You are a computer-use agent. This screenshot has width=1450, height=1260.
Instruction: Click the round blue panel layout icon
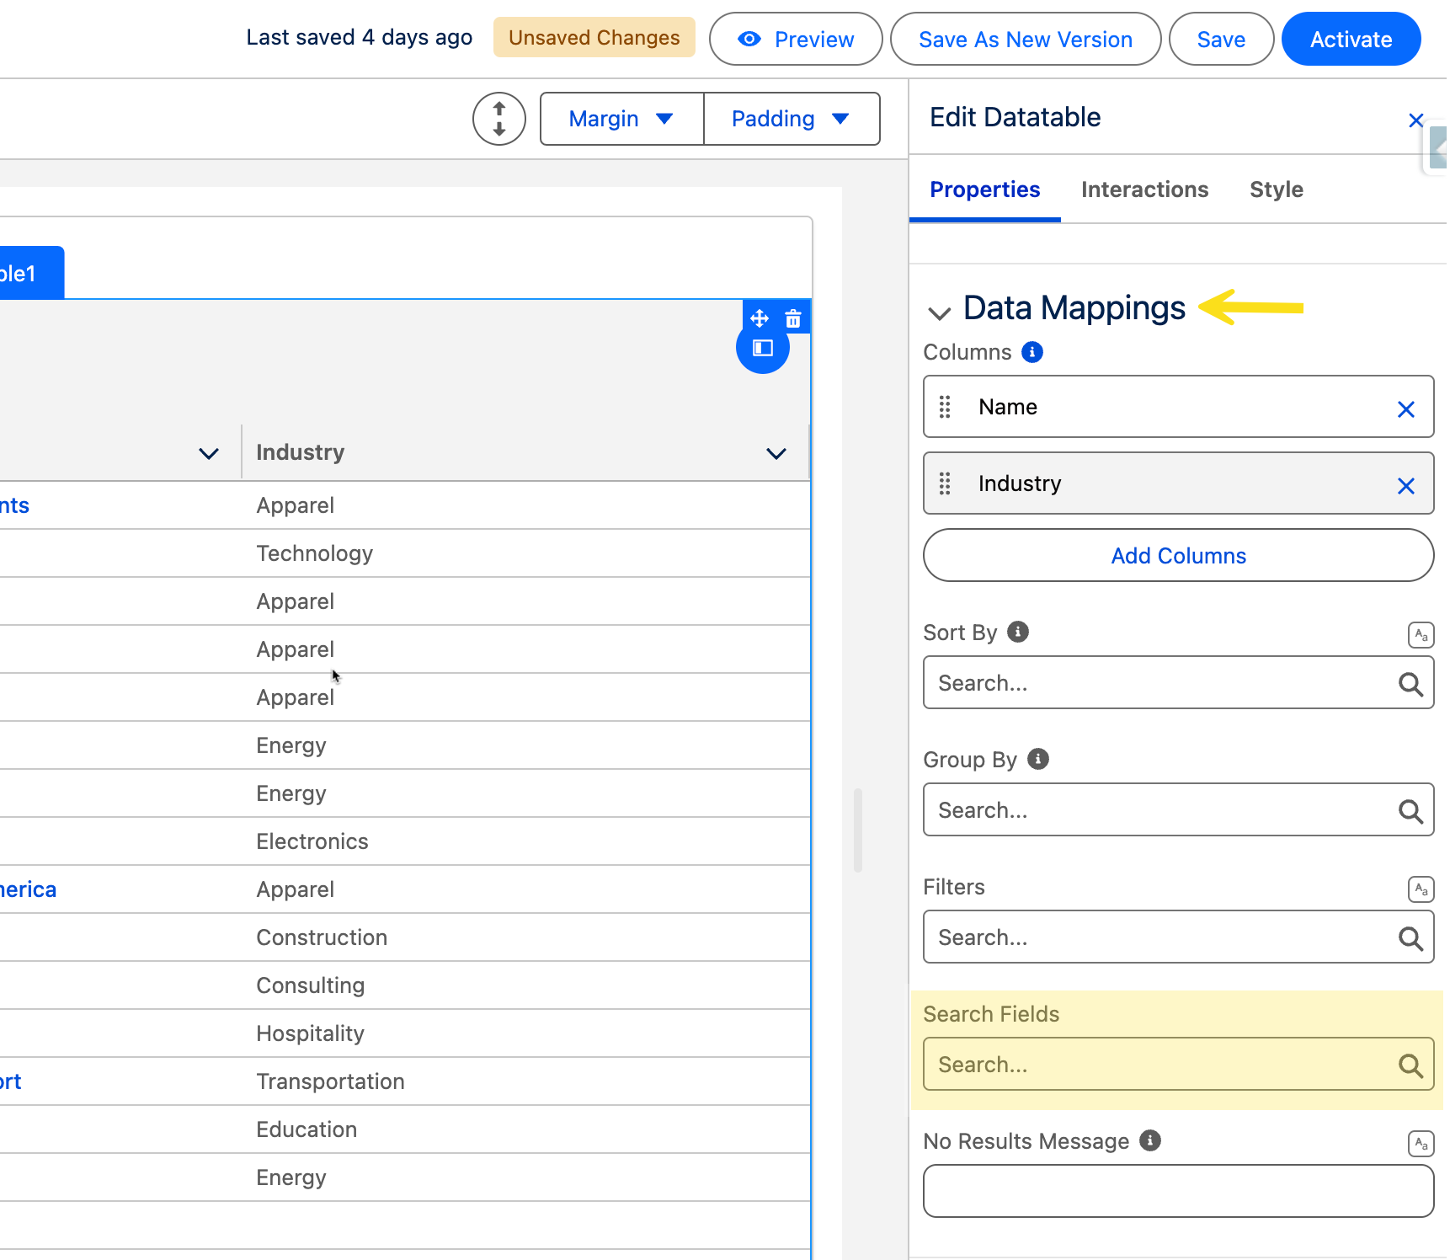click(763, 348)
